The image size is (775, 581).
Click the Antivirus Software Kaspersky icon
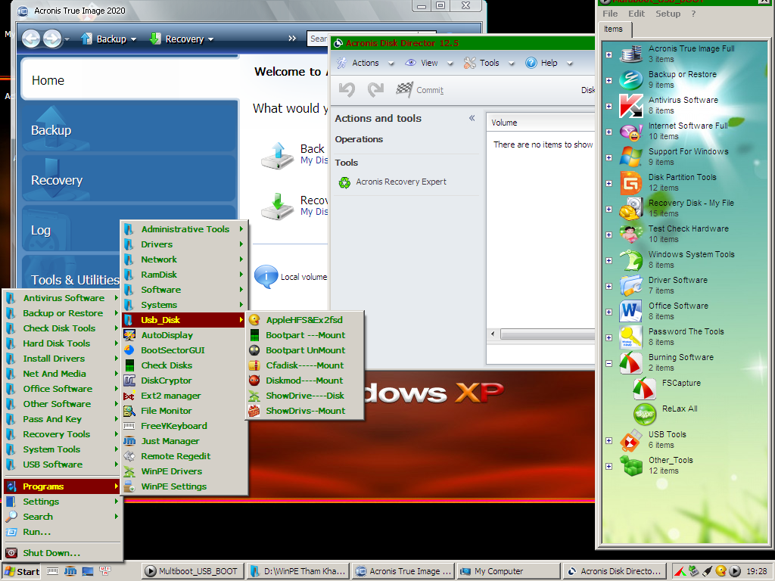(631, 105)
